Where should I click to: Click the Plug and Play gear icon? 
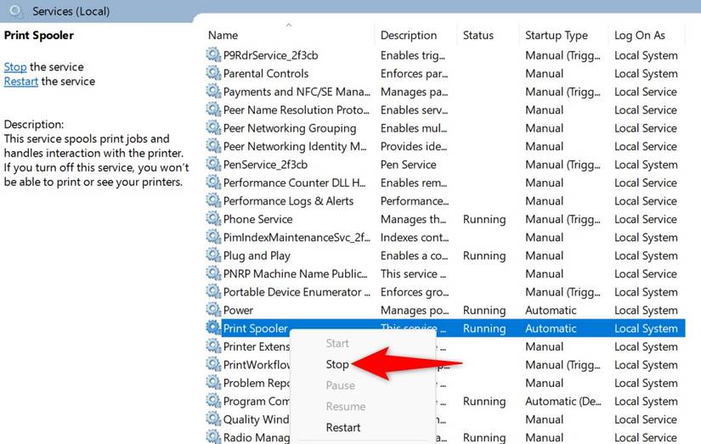[x=212, y=256]
